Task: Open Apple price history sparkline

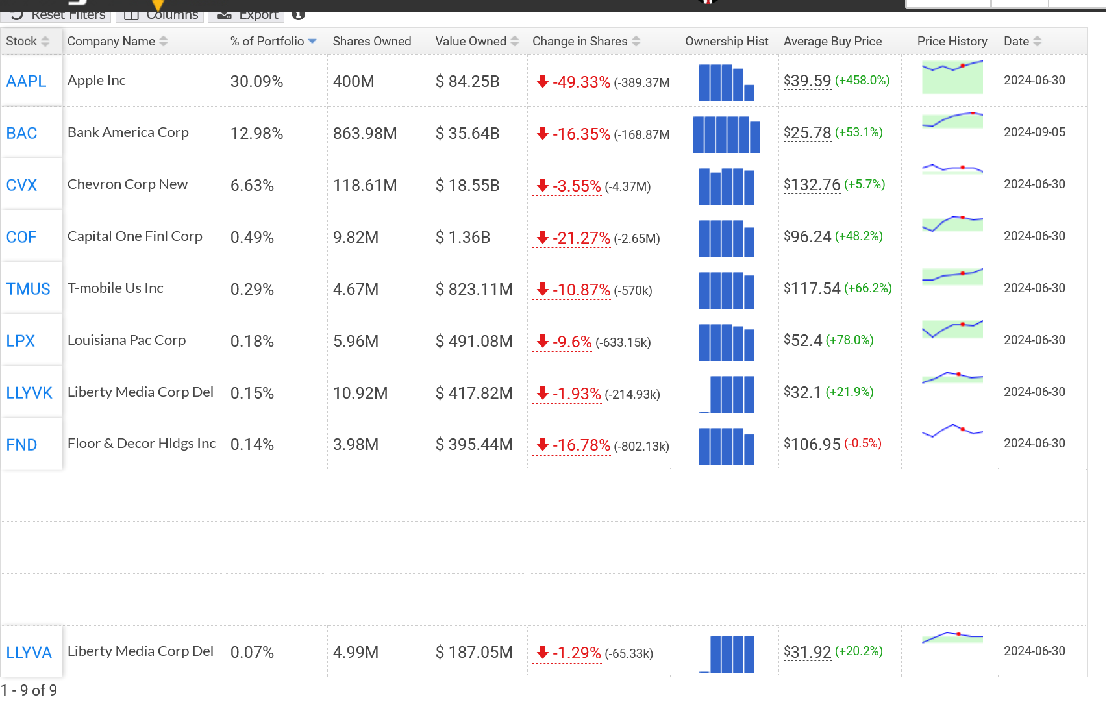Action: [952, 77]
